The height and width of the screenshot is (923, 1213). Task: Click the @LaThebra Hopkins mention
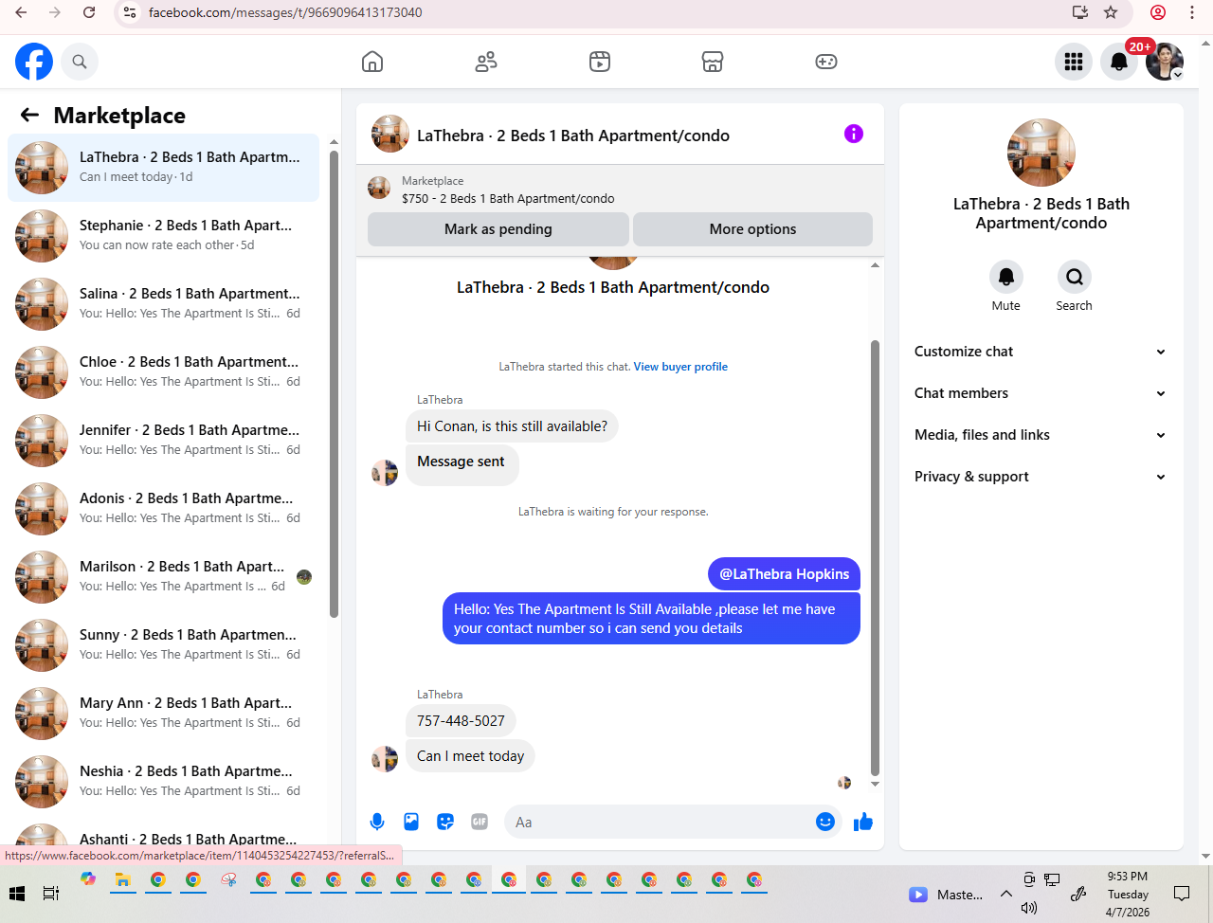coord(785,574)
